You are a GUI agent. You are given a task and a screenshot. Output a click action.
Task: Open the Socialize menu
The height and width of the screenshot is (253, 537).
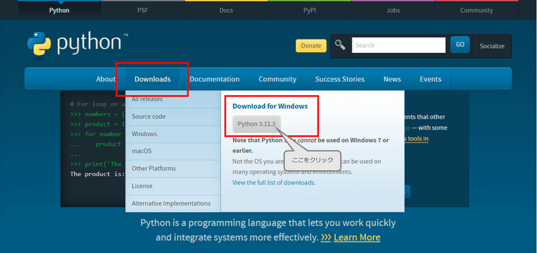(x=492, y=46)
